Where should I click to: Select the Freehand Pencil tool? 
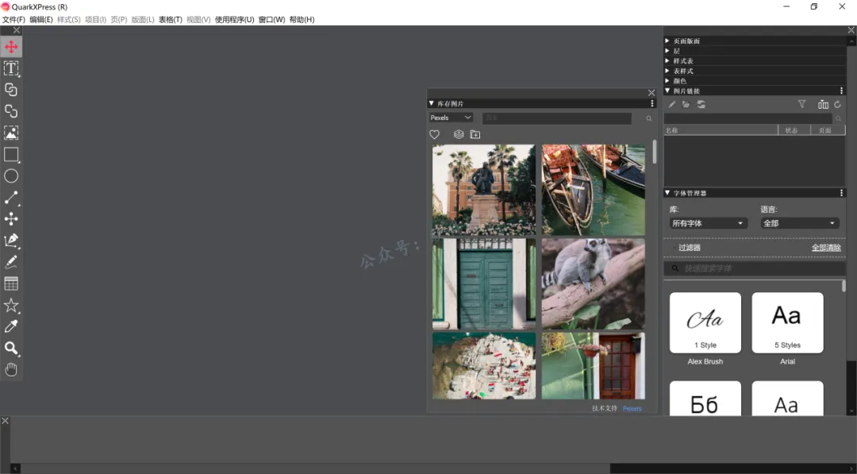[x=11, y=262]
